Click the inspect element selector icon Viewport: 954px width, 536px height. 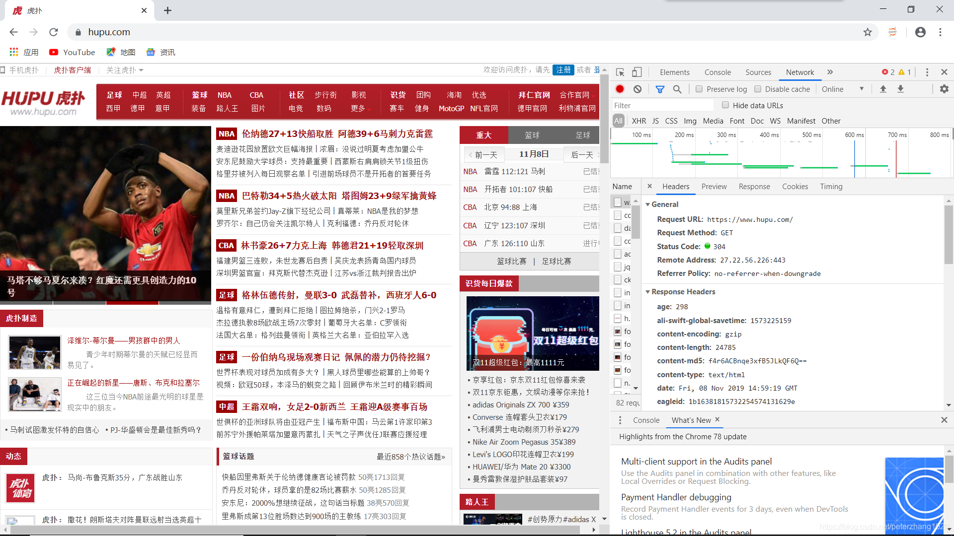tap(620, 72)
